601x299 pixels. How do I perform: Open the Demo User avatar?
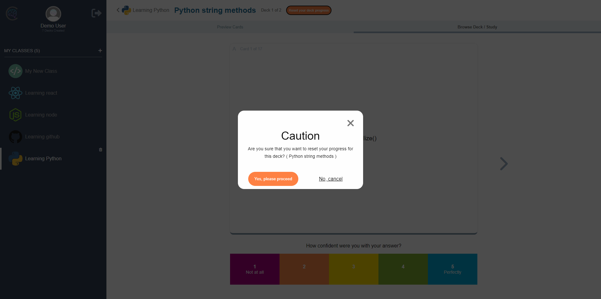coord(53,14)
